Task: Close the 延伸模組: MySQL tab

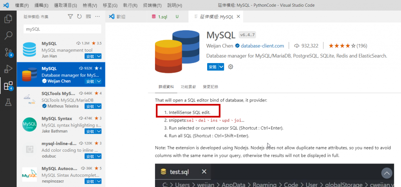Action: pyautogui.click(x=238, y=16)
